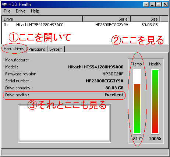Click the title bar arrow tray button
The image size is (170, 157).
[x=146, y=4]
